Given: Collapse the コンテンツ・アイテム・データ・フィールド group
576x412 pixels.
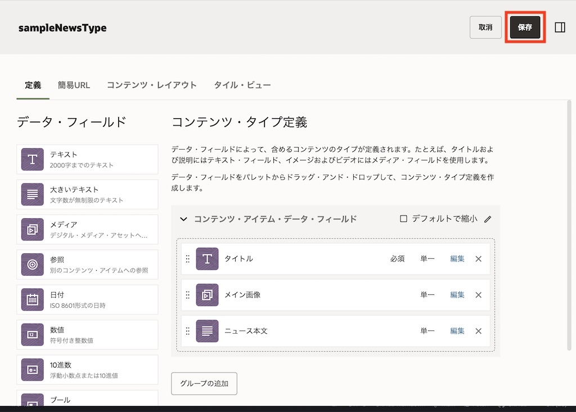Looking at the screenshot, I should (183, 219).
